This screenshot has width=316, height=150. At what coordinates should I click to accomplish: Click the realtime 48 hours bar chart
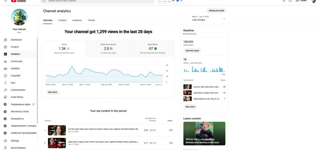pyautogui.click(x=204, y=69)
